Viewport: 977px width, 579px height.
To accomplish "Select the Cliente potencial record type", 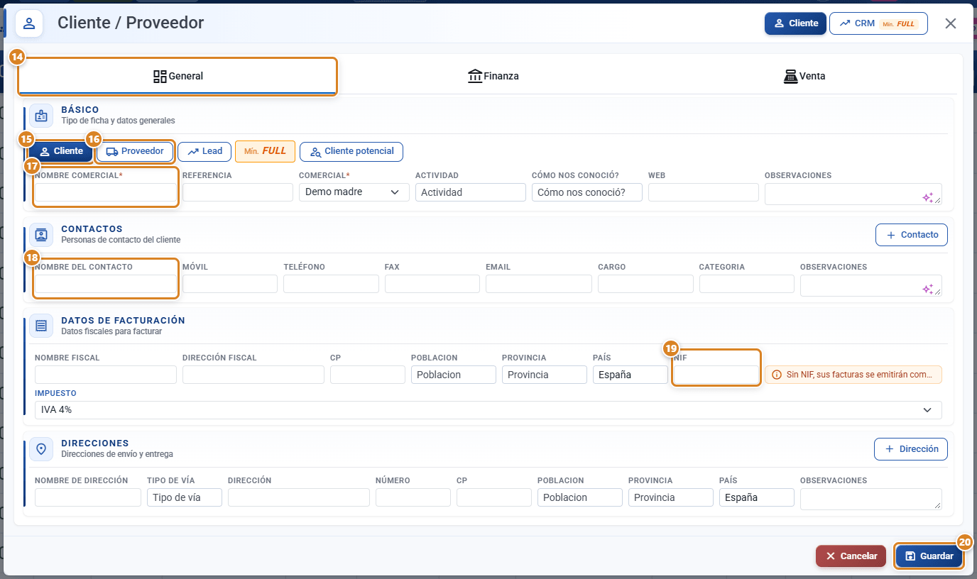I will pos(351,152).
